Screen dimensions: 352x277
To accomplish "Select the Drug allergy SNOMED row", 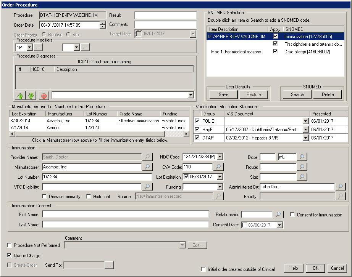I will click(308, 52).
